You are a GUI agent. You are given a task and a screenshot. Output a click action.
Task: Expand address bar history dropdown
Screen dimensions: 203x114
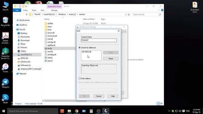coord(126,15)
